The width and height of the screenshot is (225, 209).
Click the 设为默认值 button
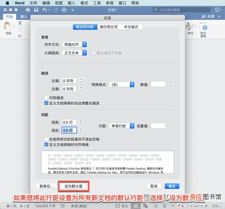coord(73,186)
